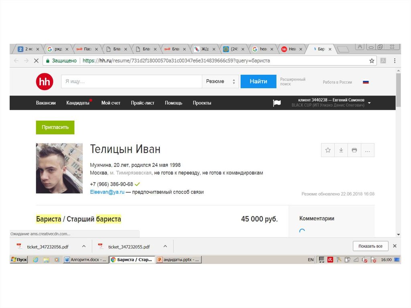Click the flag icon in navigation bar
This screenshot has width=411, height=308.
pyautogui.click(x=277, y=103)
